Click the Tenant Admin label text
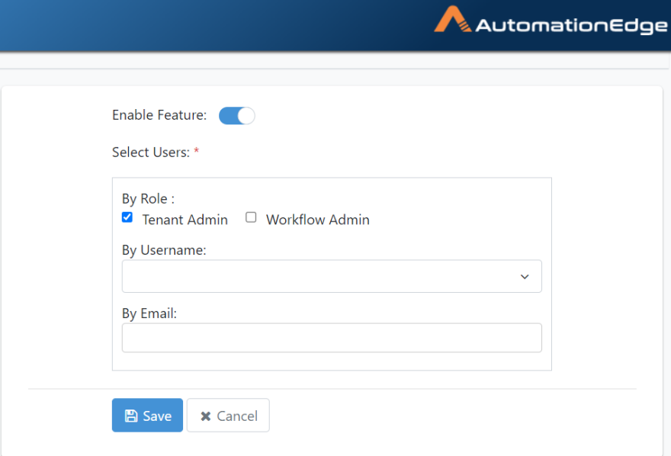Viewport: 671px width, 456px height. click(185, 220)
